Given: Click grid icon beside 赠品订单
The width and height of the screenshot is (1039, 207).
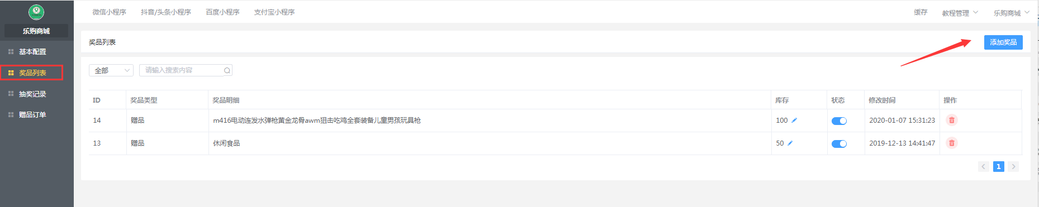Looking at the screenshot, I should click(11, 114).
